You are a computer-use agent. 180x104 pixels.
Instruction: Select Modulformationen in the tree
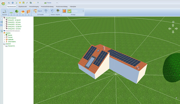[11, 18]
